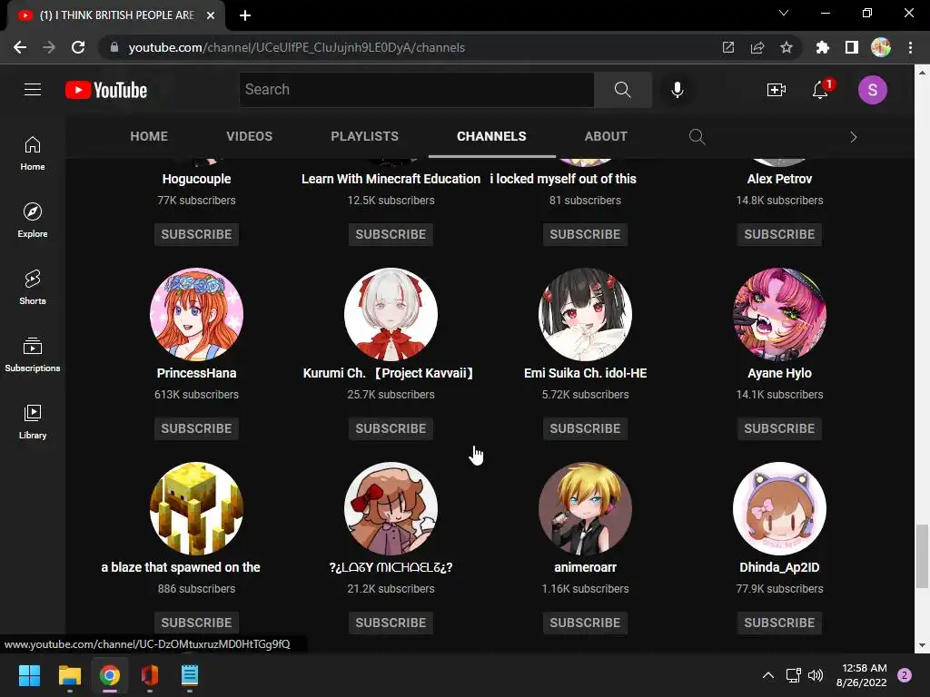The height and width of the screenshot is (697, 930).
Task: Open 'i locked myself out of this' channel
Action: [563, 179]
